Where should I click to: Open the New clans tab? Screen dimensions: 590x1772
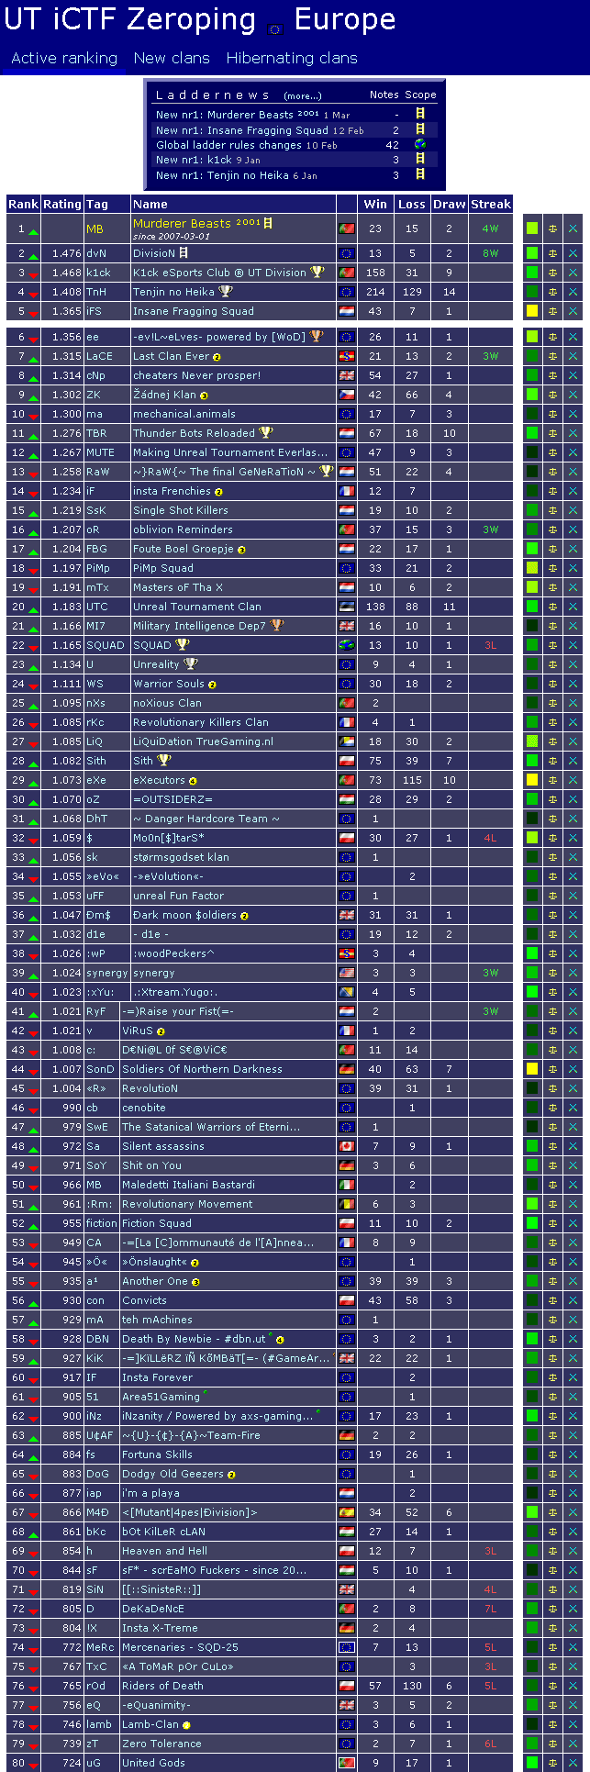tap(172, 59)
